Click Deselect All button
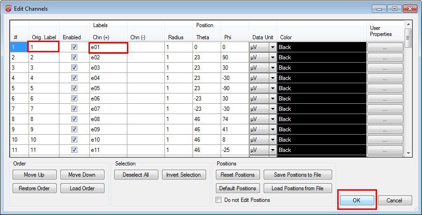The width and height of the screenshot is (422, 215). click(x=136, y=175)
